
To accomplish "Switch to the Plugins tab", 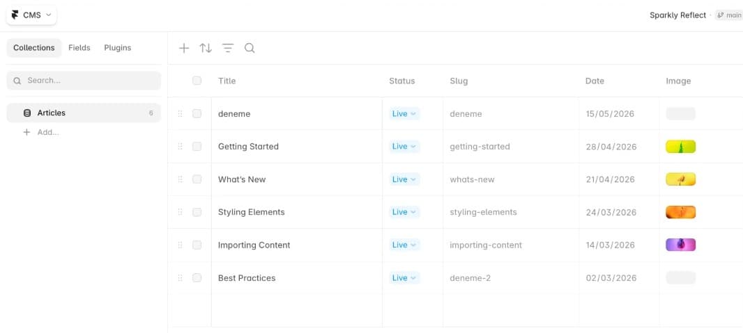I will point(118,48).
